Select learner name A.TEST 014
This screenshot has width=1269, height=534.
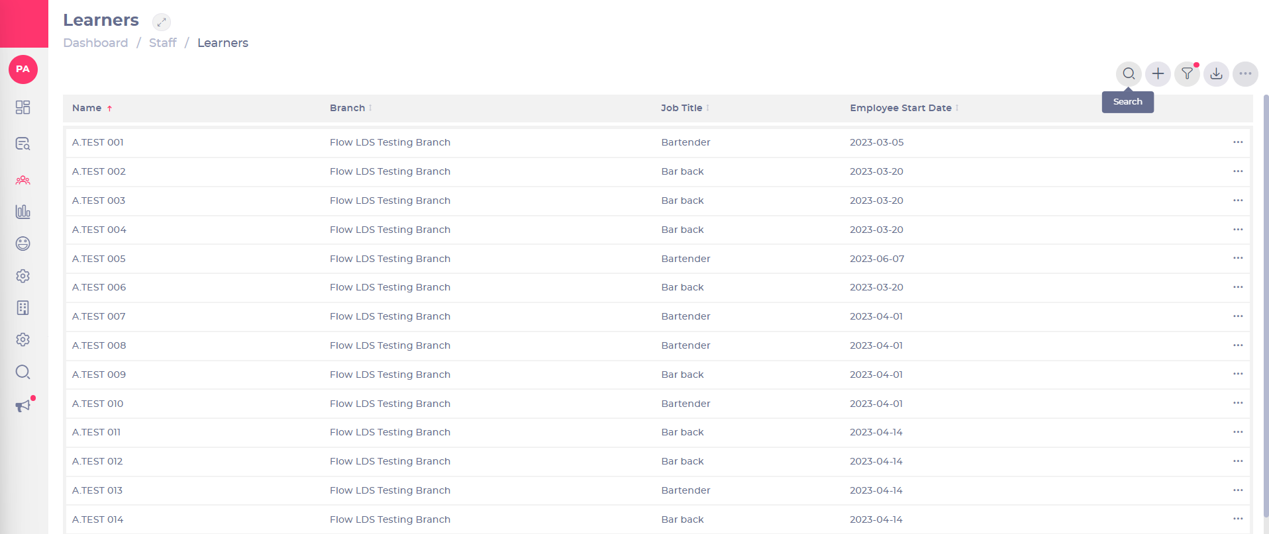pyautogui.click(x=97, y=519)
